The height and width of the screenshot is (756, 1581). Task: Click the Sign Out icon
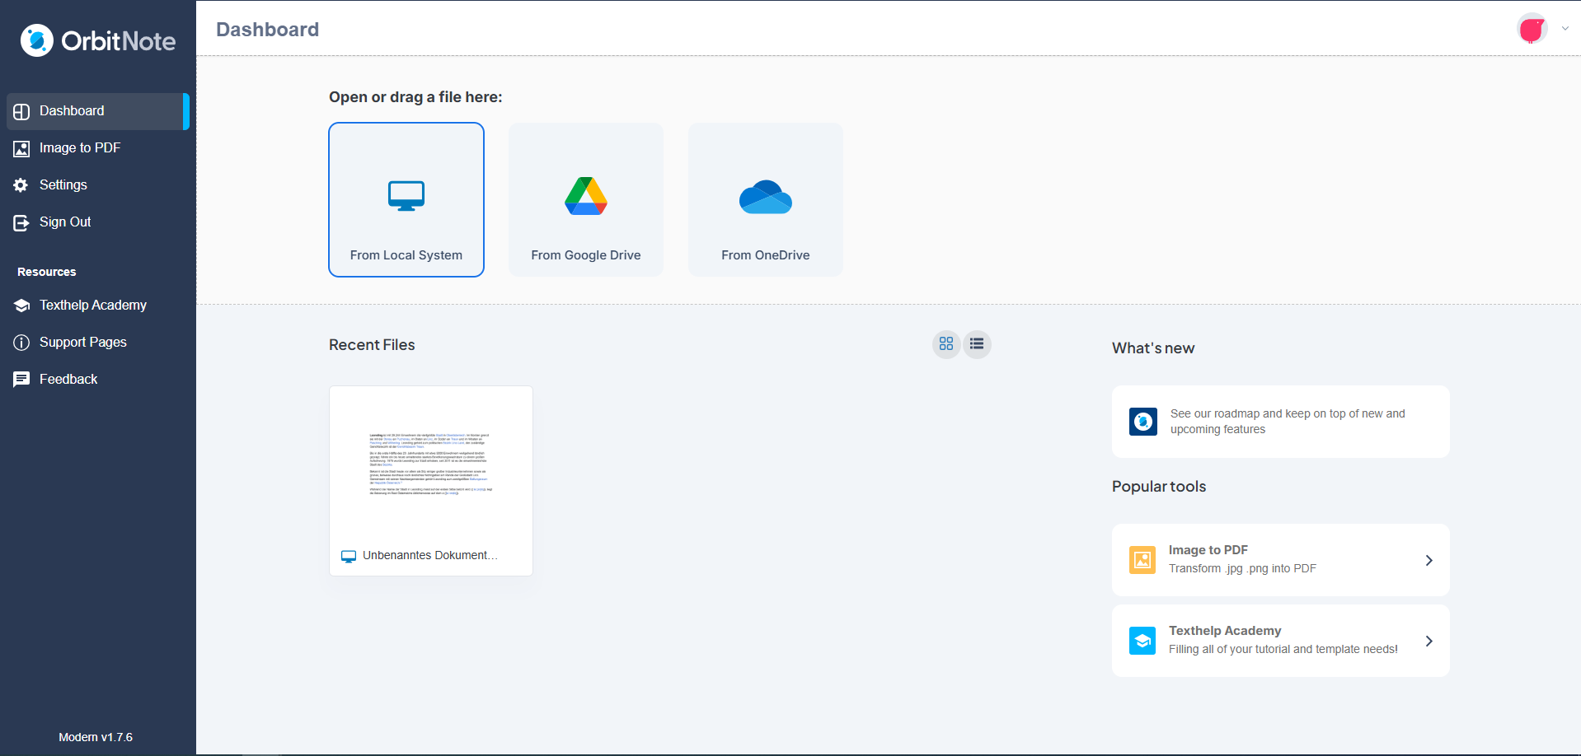pyautogui.click(x=21, y=222)
